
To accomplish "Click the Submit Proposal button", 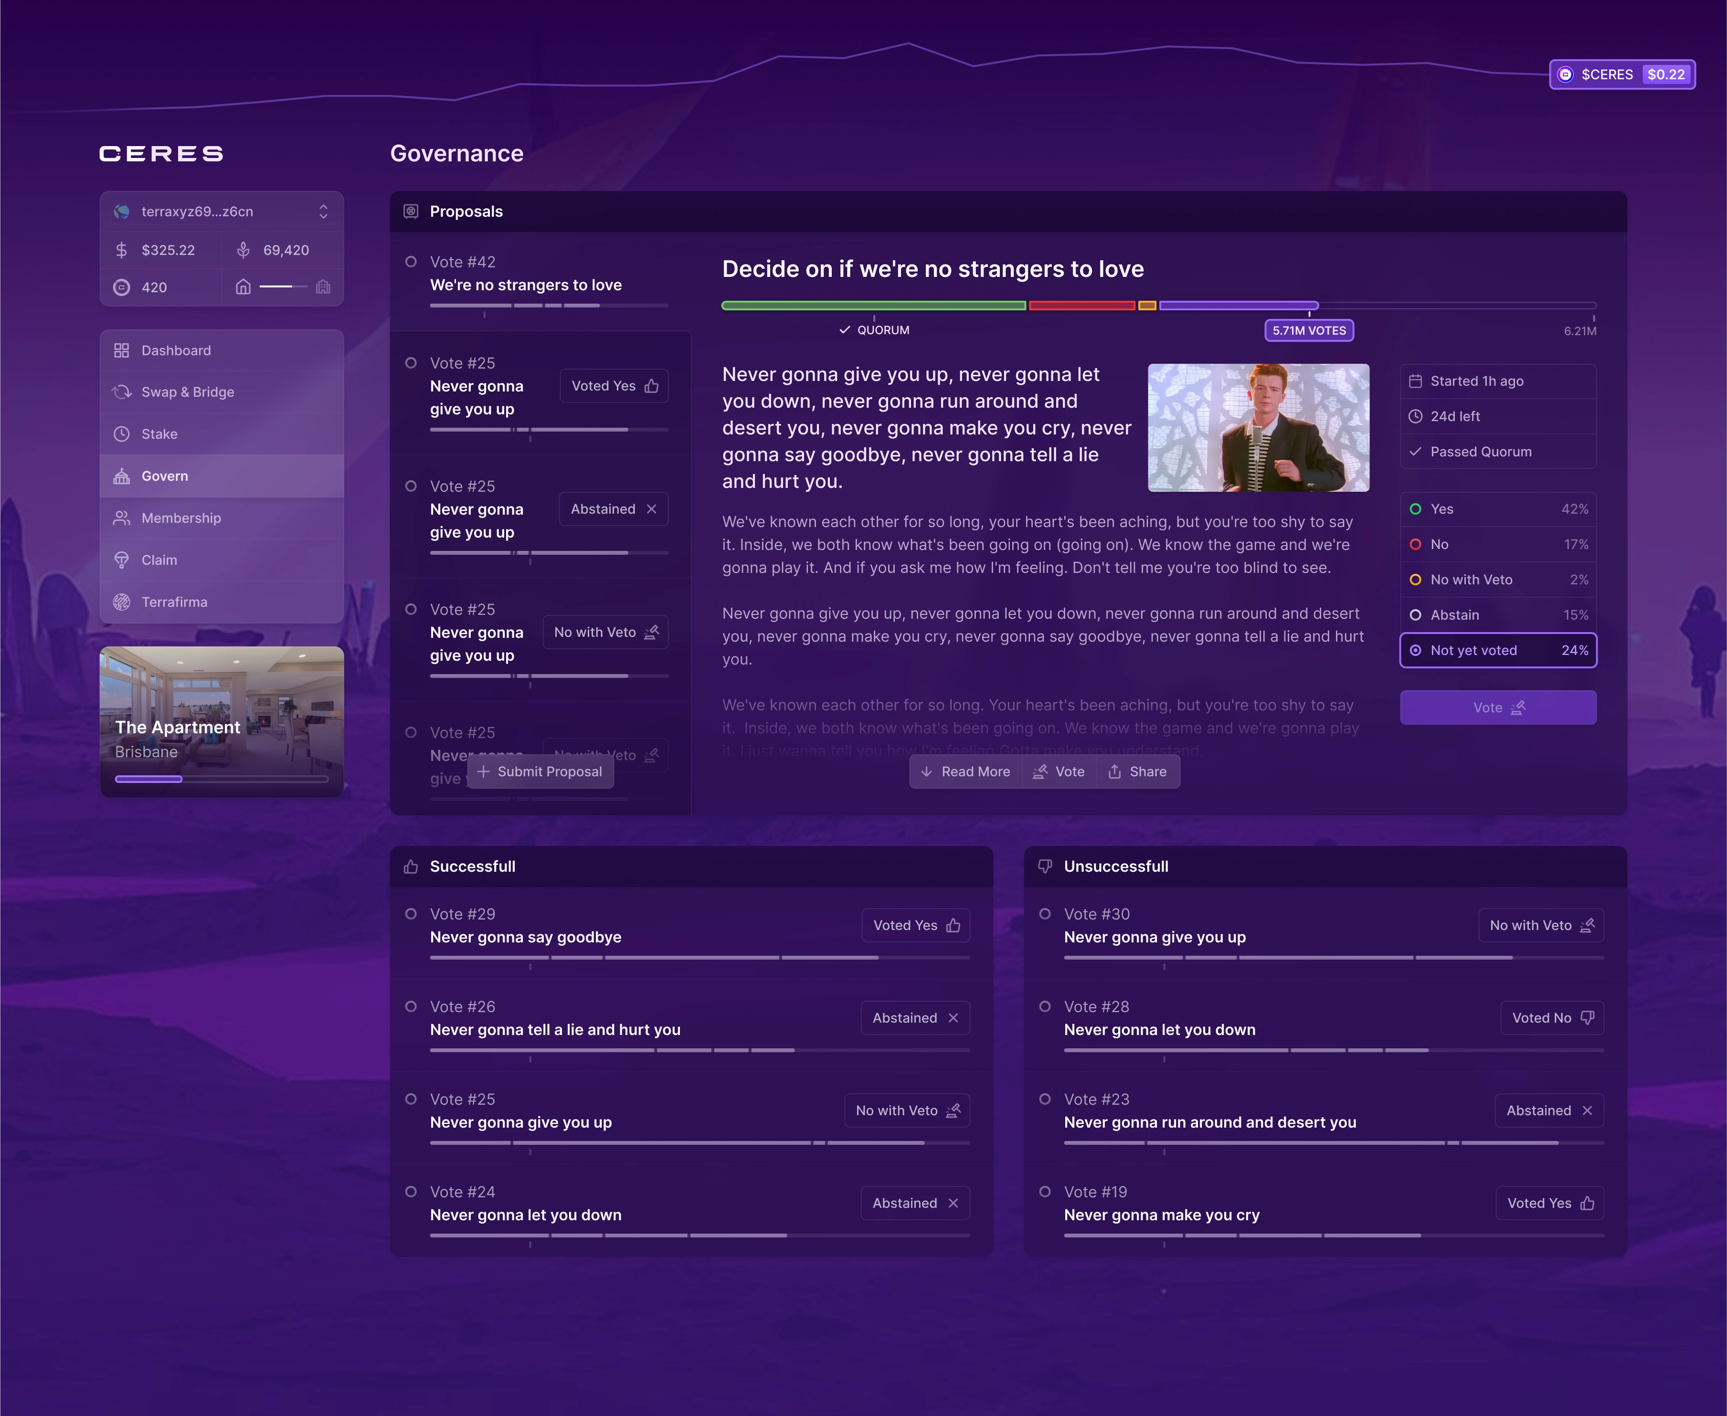I will (x=540, y=771).
